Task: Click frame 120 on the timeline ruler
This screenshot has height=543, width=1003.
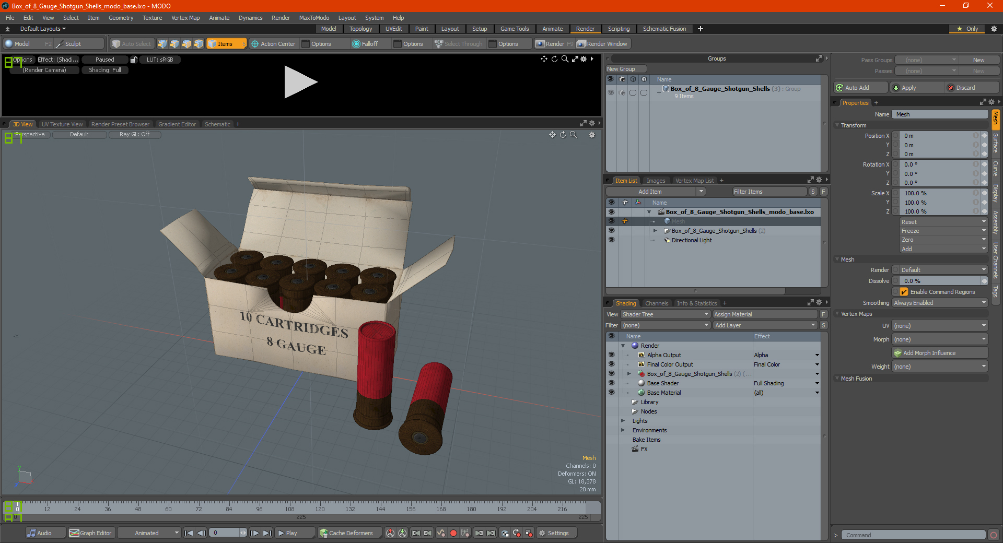Action: coord(320,509)
